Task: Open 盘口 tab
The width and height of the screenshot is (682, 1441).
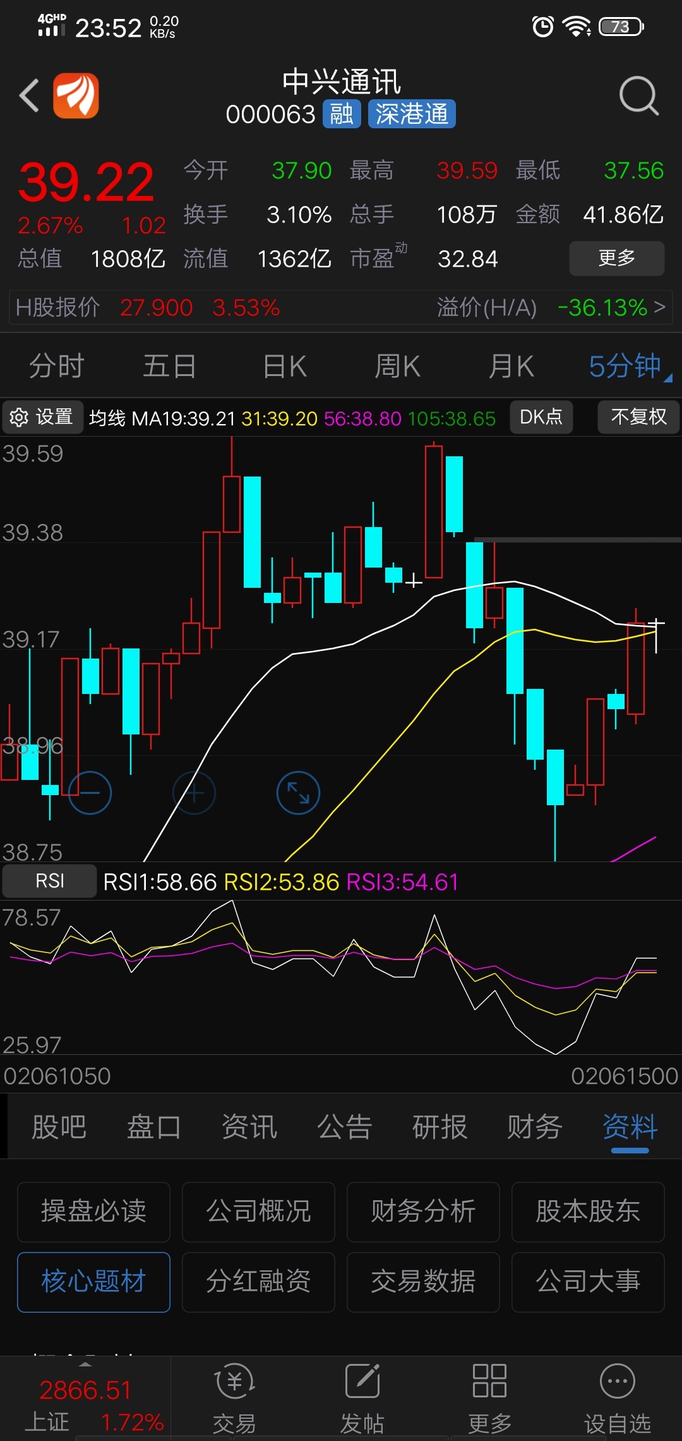Action: [154, 1127]
